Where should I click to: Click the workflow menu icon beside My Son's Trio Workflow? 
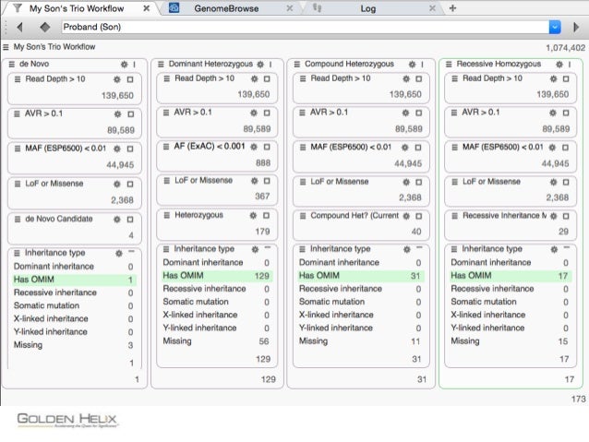point(6,47)
